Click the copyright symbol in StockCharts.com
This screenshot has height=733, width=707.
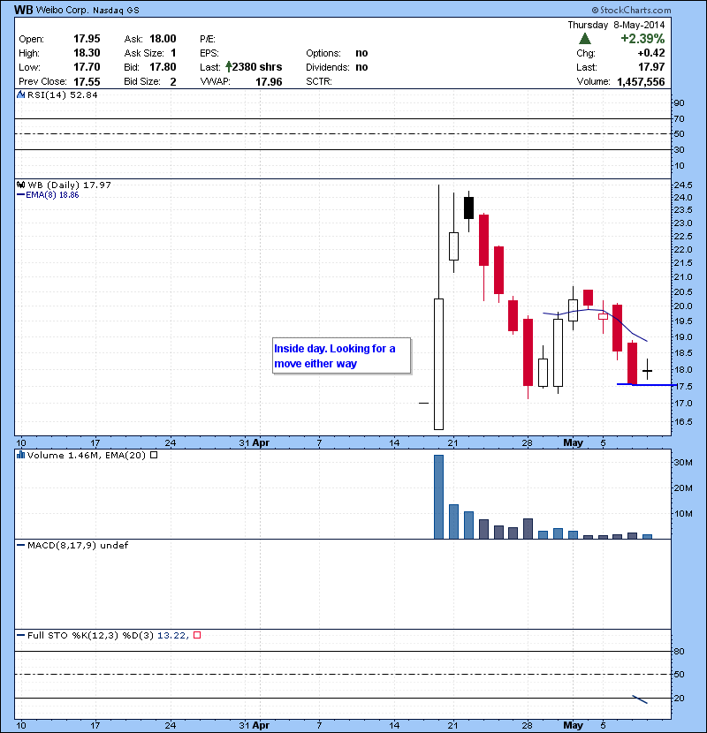(x=595, y=10)
